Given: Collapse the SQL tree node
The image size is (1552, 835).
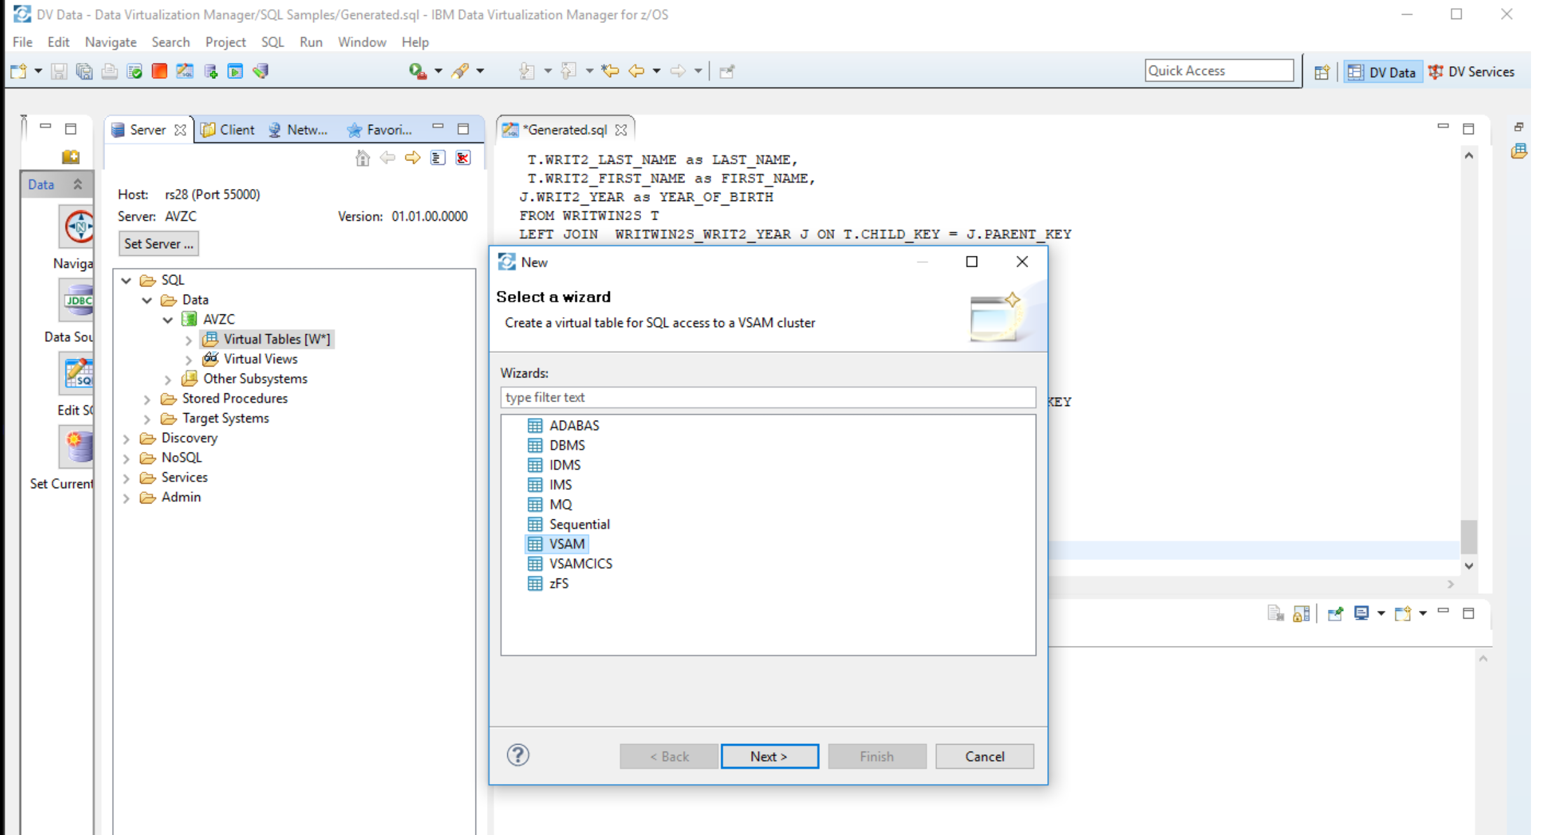Looking at the screenshot, I should tap(126, 280).
